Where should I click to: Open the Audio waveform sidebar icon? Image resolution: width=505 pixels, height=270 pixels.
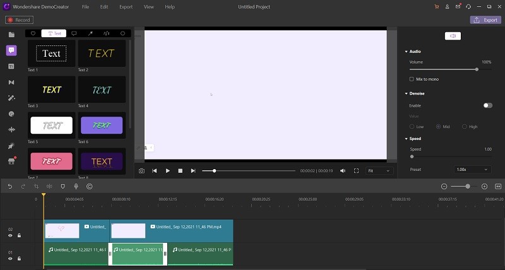[11, 130]
